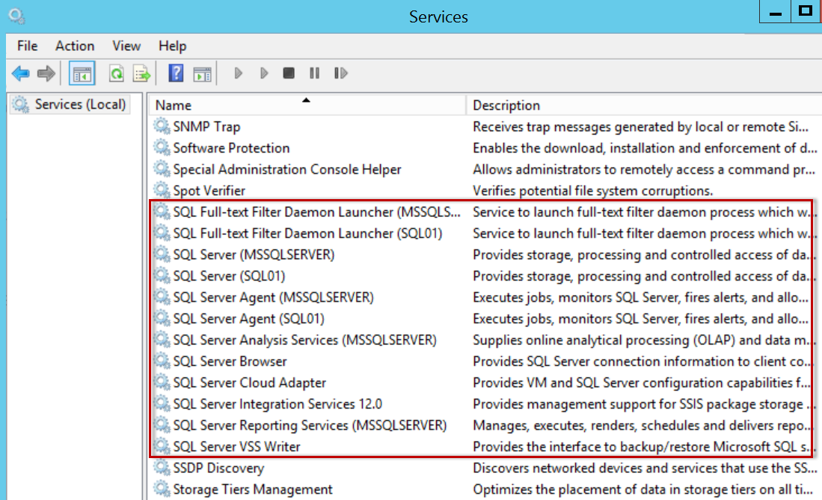
Task: Open Help via question mark icon
Action: 177,73
